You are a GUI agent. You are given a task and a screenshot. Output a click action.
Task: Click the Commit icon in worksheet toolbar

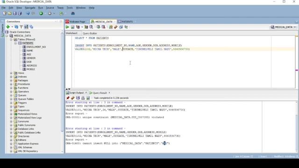[x=99, y=27]
